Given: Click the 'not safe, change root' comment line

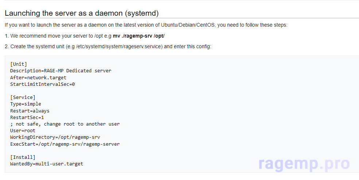Looking at the screenshot, I should click(x=65, y=124).
